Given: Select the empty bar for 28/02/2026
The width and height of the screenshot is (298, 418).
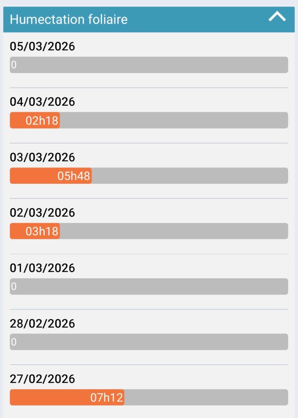Looking at the screenshot, I should [149, 342].
